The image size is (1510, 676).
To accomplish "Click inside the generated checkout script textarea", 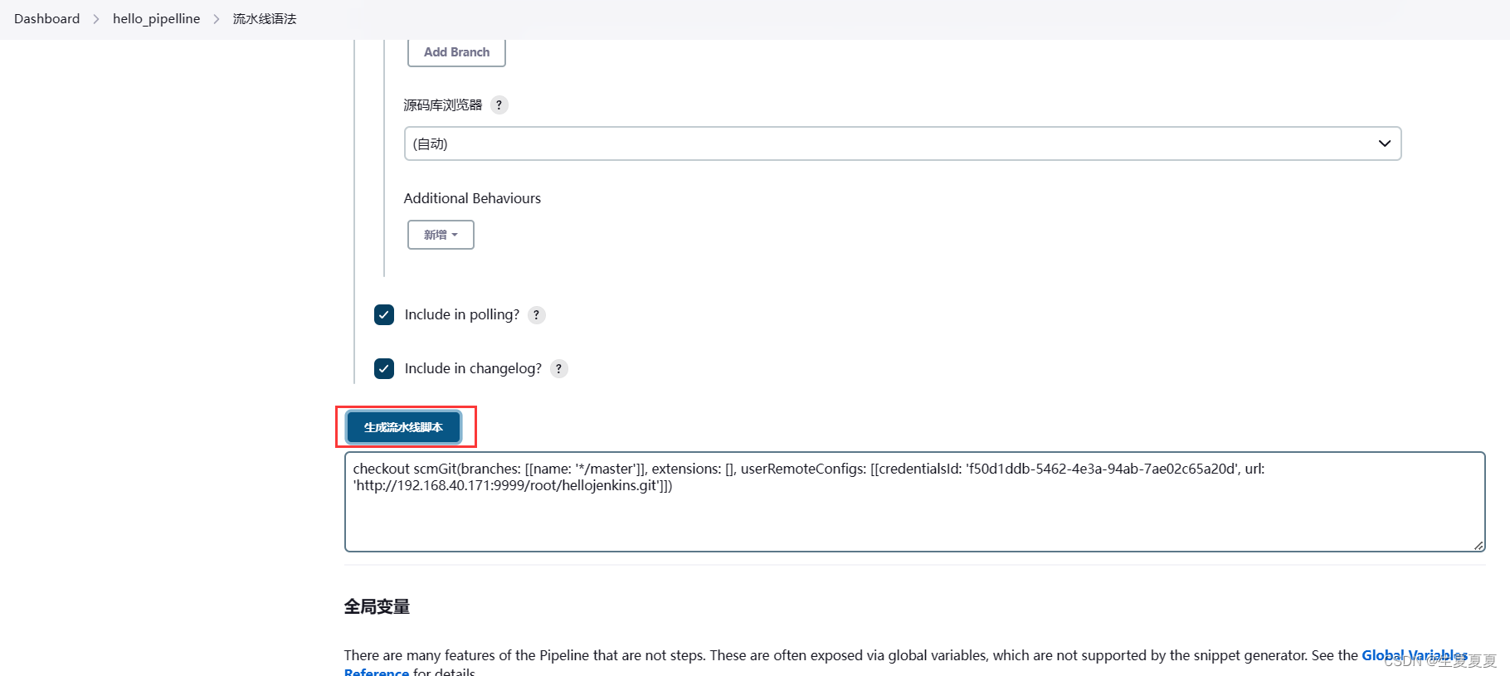I will point(914,502).
